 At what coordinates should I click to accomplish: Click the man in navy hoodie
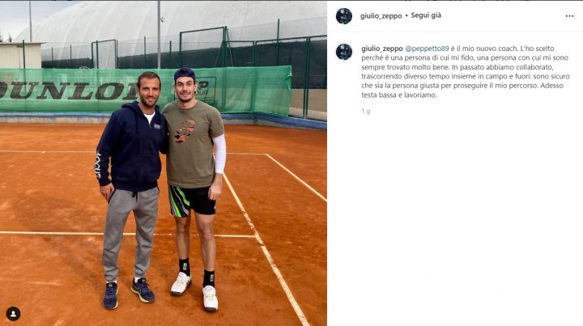coord(131,190)
